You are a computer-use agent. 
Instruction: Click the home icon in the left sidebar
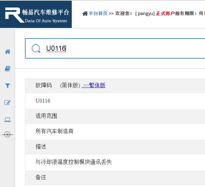[x=8, y=52]
